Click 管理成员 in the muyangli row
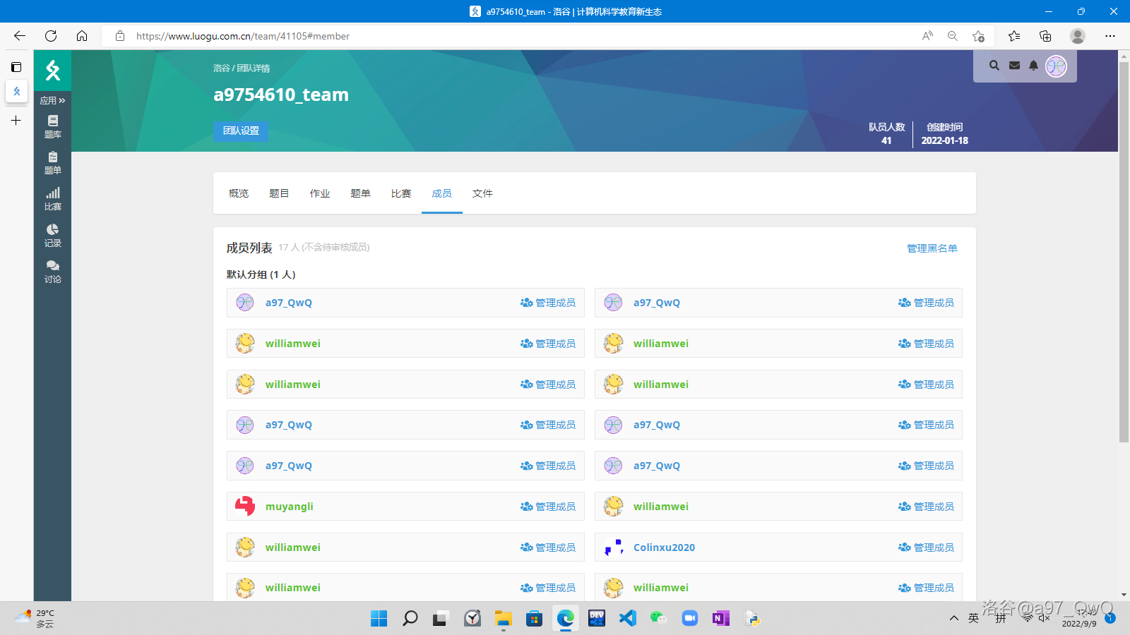 click(548, 507)
